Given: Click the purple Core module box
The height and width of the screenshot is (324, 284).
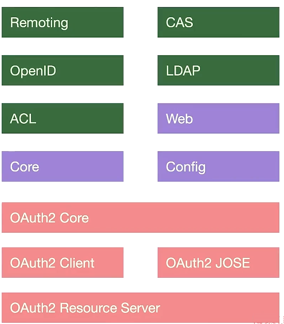Looking at the screenshot, I should [62, 166].
